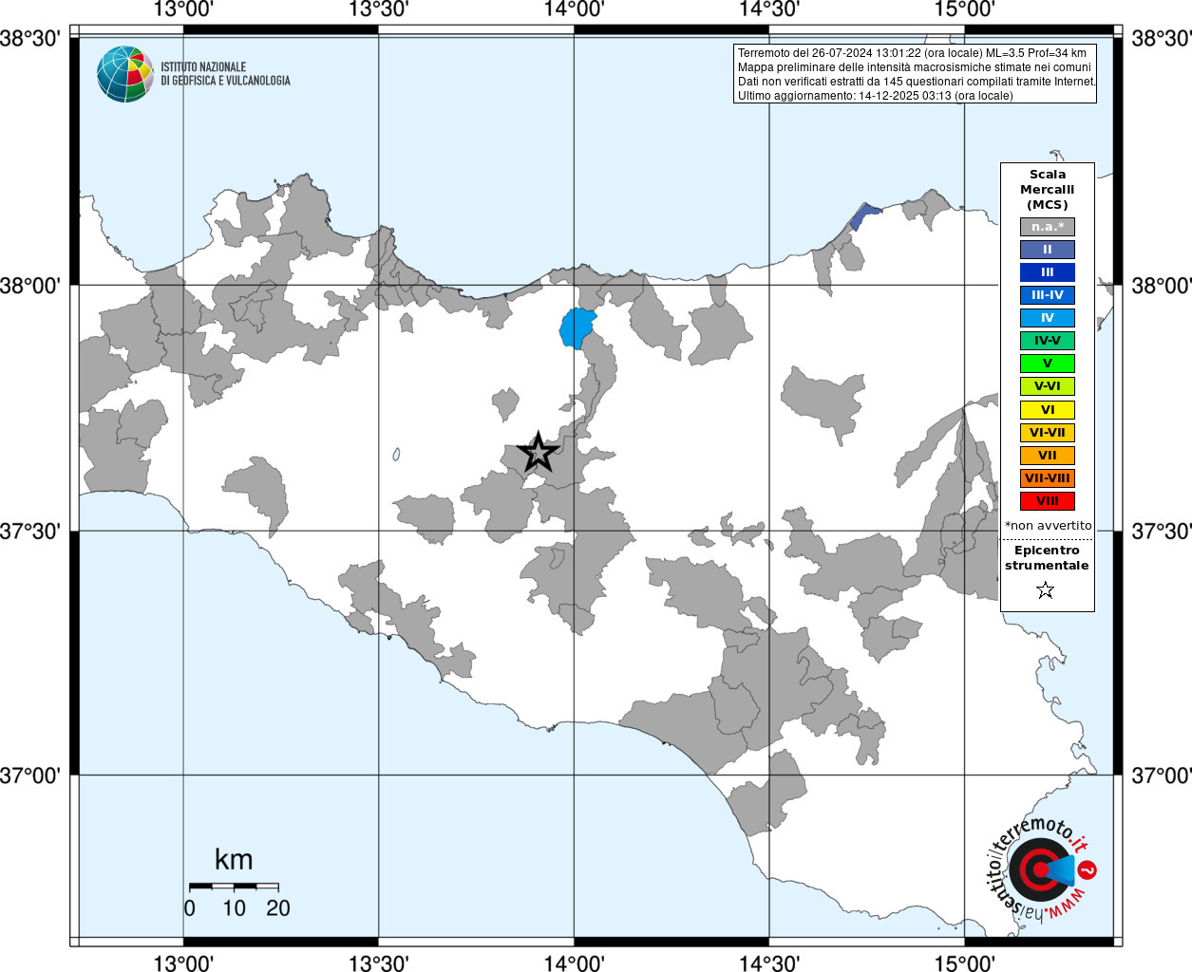This screenshot has width=1192, height=972.
Task: Click the km scale bar
Action: [234, 887]
